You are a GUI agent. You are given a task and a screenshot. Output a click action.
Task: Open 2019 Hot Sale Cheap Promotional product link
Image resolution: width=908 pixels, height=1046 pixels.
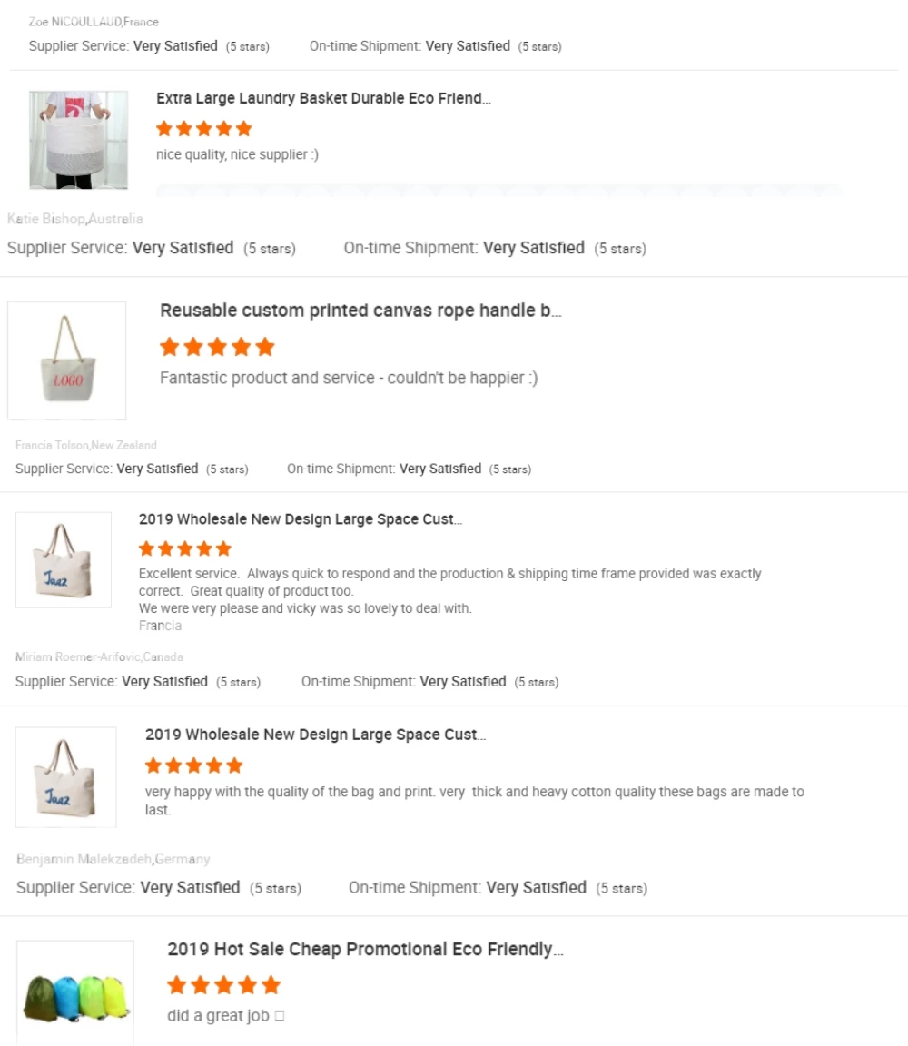point(365,950)
